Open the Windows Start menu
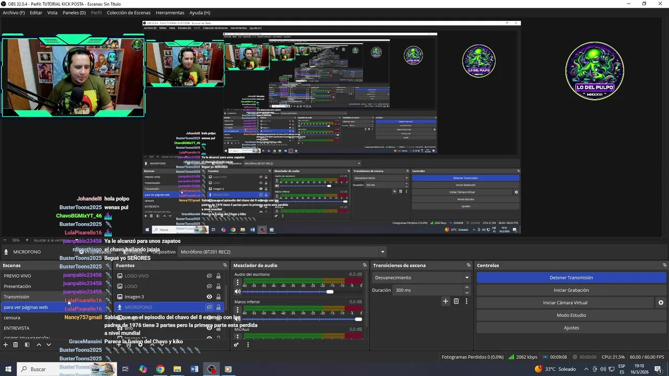The image size is (669, 376). click(8, 369)
